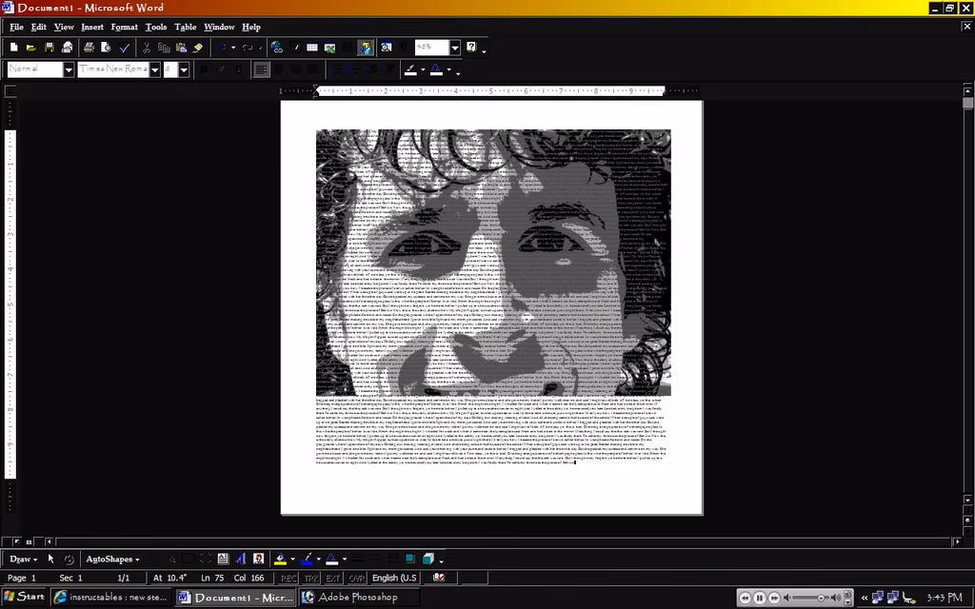975x609 pixels.
Task: Toggle the Drawing toolbar button
Action: (366, 48)
